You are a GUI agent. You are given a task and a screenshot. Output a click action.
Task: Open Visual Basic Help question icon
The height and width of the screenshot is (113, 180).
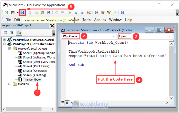point(123,12)
